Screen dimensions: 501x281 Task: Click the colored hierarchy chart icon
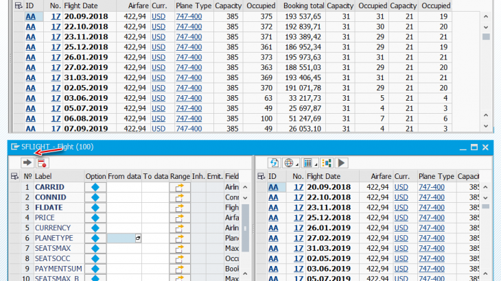point(327,163)
